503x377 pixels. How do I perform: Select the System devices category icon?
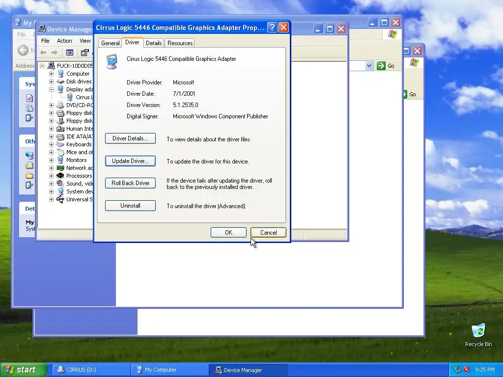tap(60, 191)
